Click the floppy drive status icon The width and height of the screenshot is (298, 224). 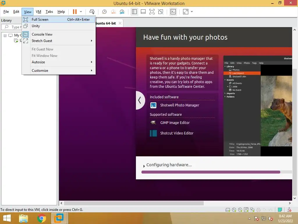click(246, 210)
